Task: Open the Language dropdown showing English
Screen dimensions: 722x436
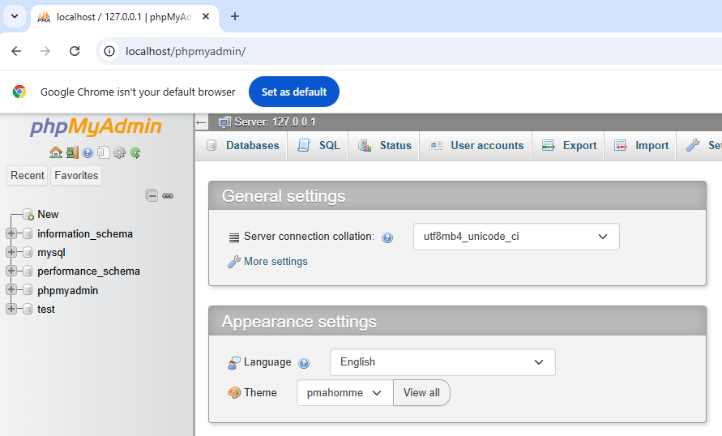Action: [442, 362]
